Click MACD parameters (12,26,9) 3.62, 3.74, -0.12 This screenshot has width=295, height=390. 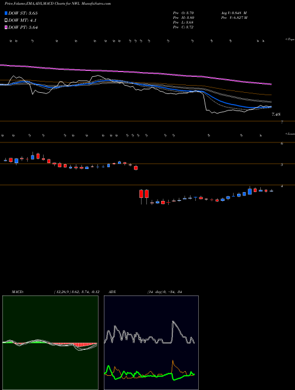(x=77, y=292)
